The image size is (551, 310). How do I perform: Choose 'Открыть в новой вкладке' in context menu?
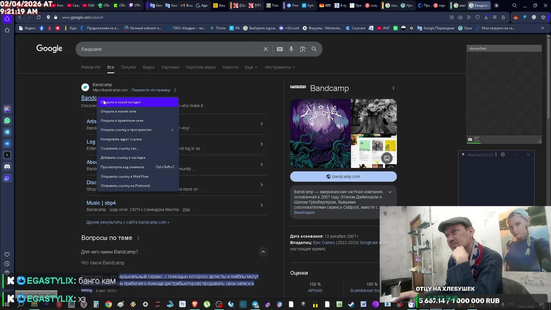138,102
